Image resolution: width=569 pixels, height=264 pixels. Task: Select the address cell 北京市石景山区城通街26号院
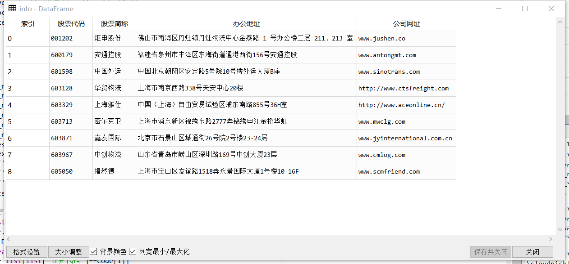pos(247,139)
